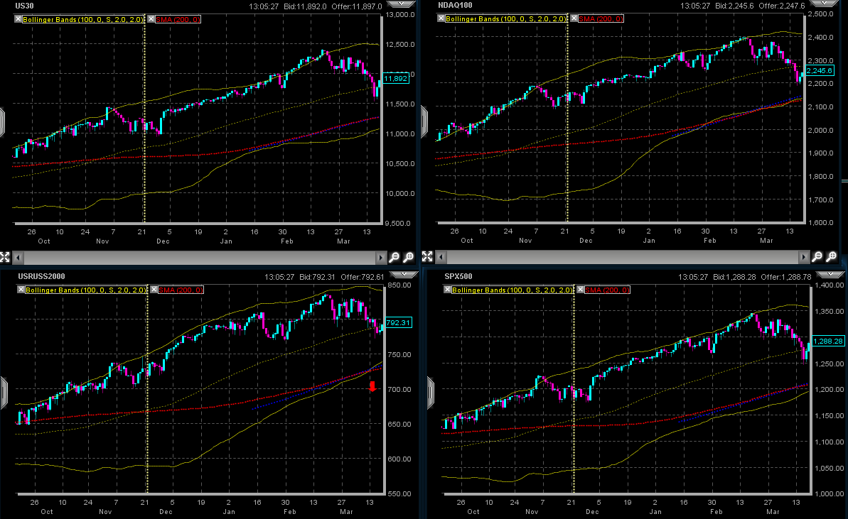This screenshot has height=519, width=848.
Task: Remove SMA indicator from USRUSS2000 chart
Action: (154, 290)
